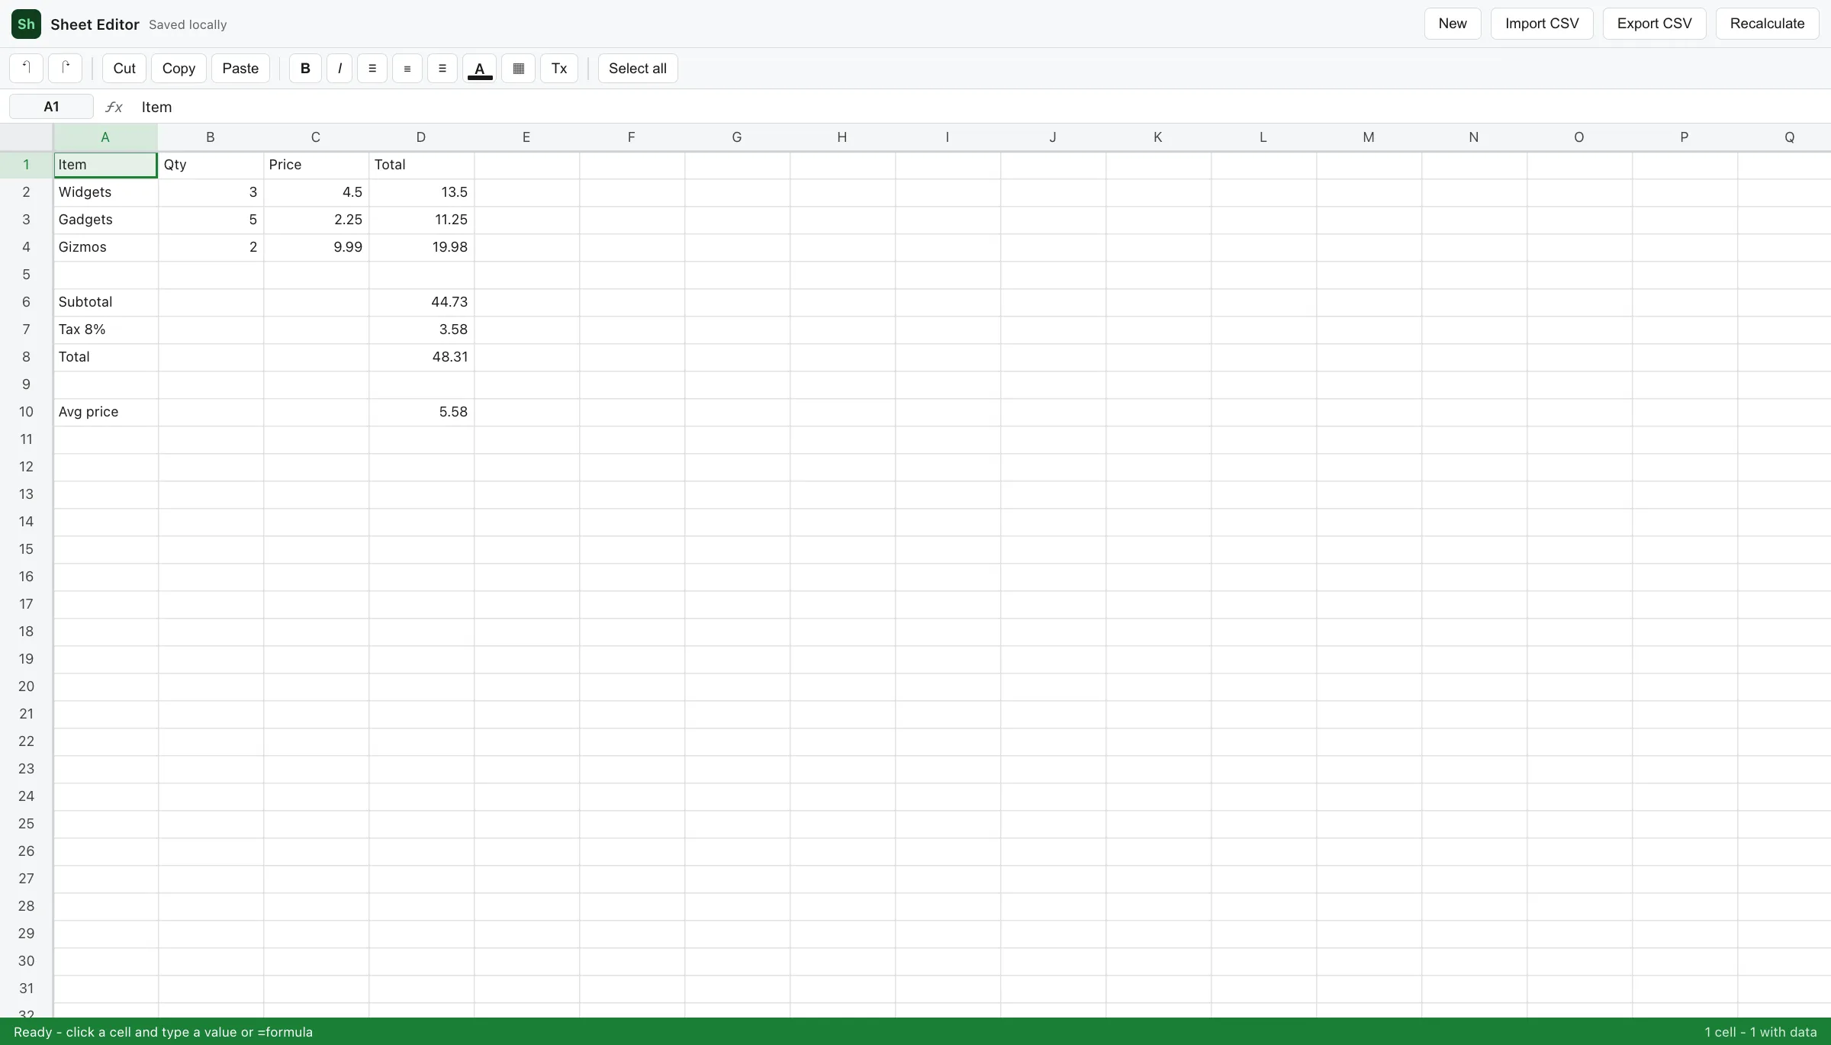Select cell with value 9.99
1831x1045 pixels.
point(316,247)
